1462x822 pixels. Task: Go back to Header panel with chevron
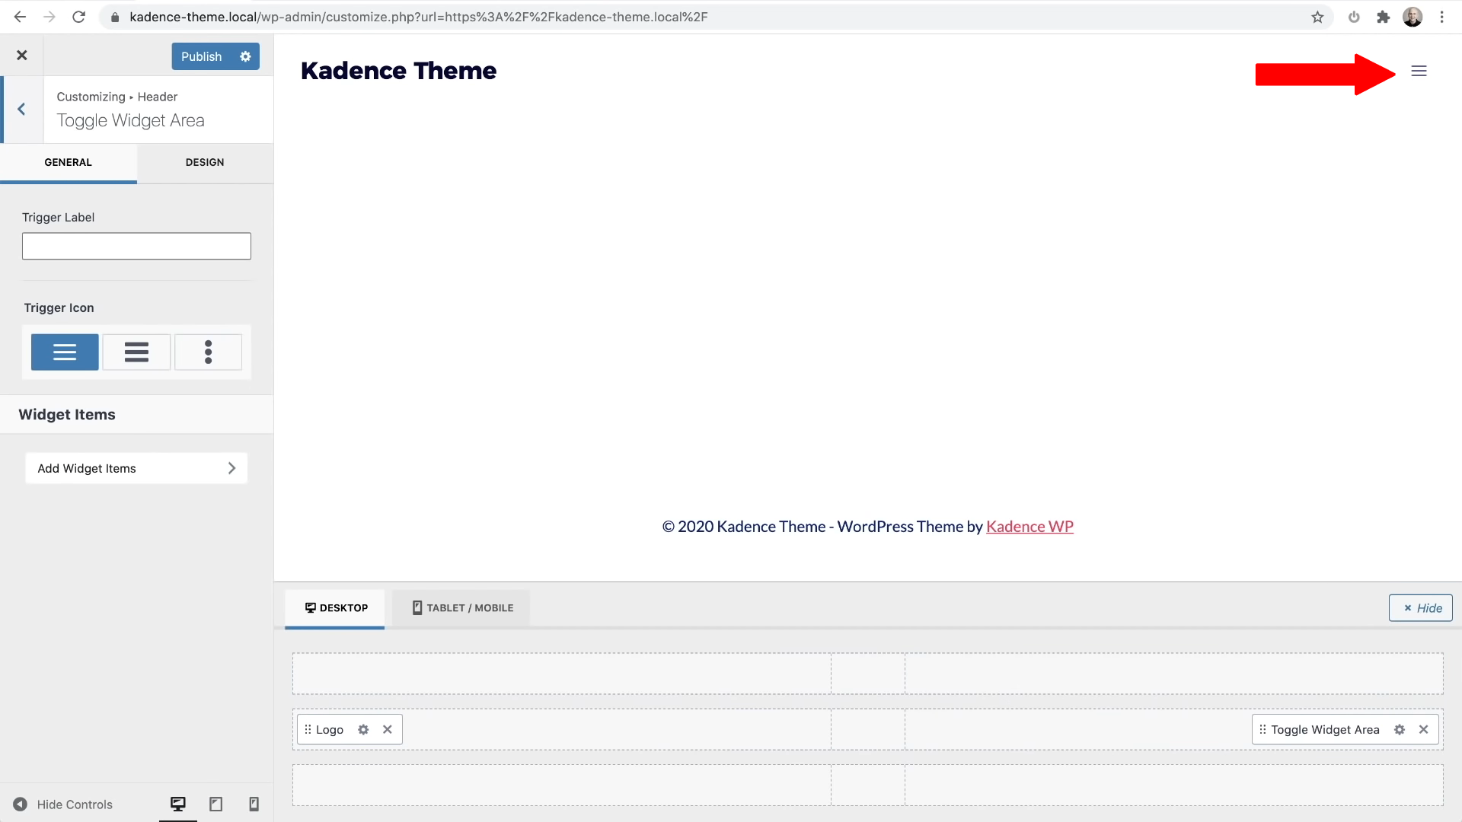pos(21,109)
